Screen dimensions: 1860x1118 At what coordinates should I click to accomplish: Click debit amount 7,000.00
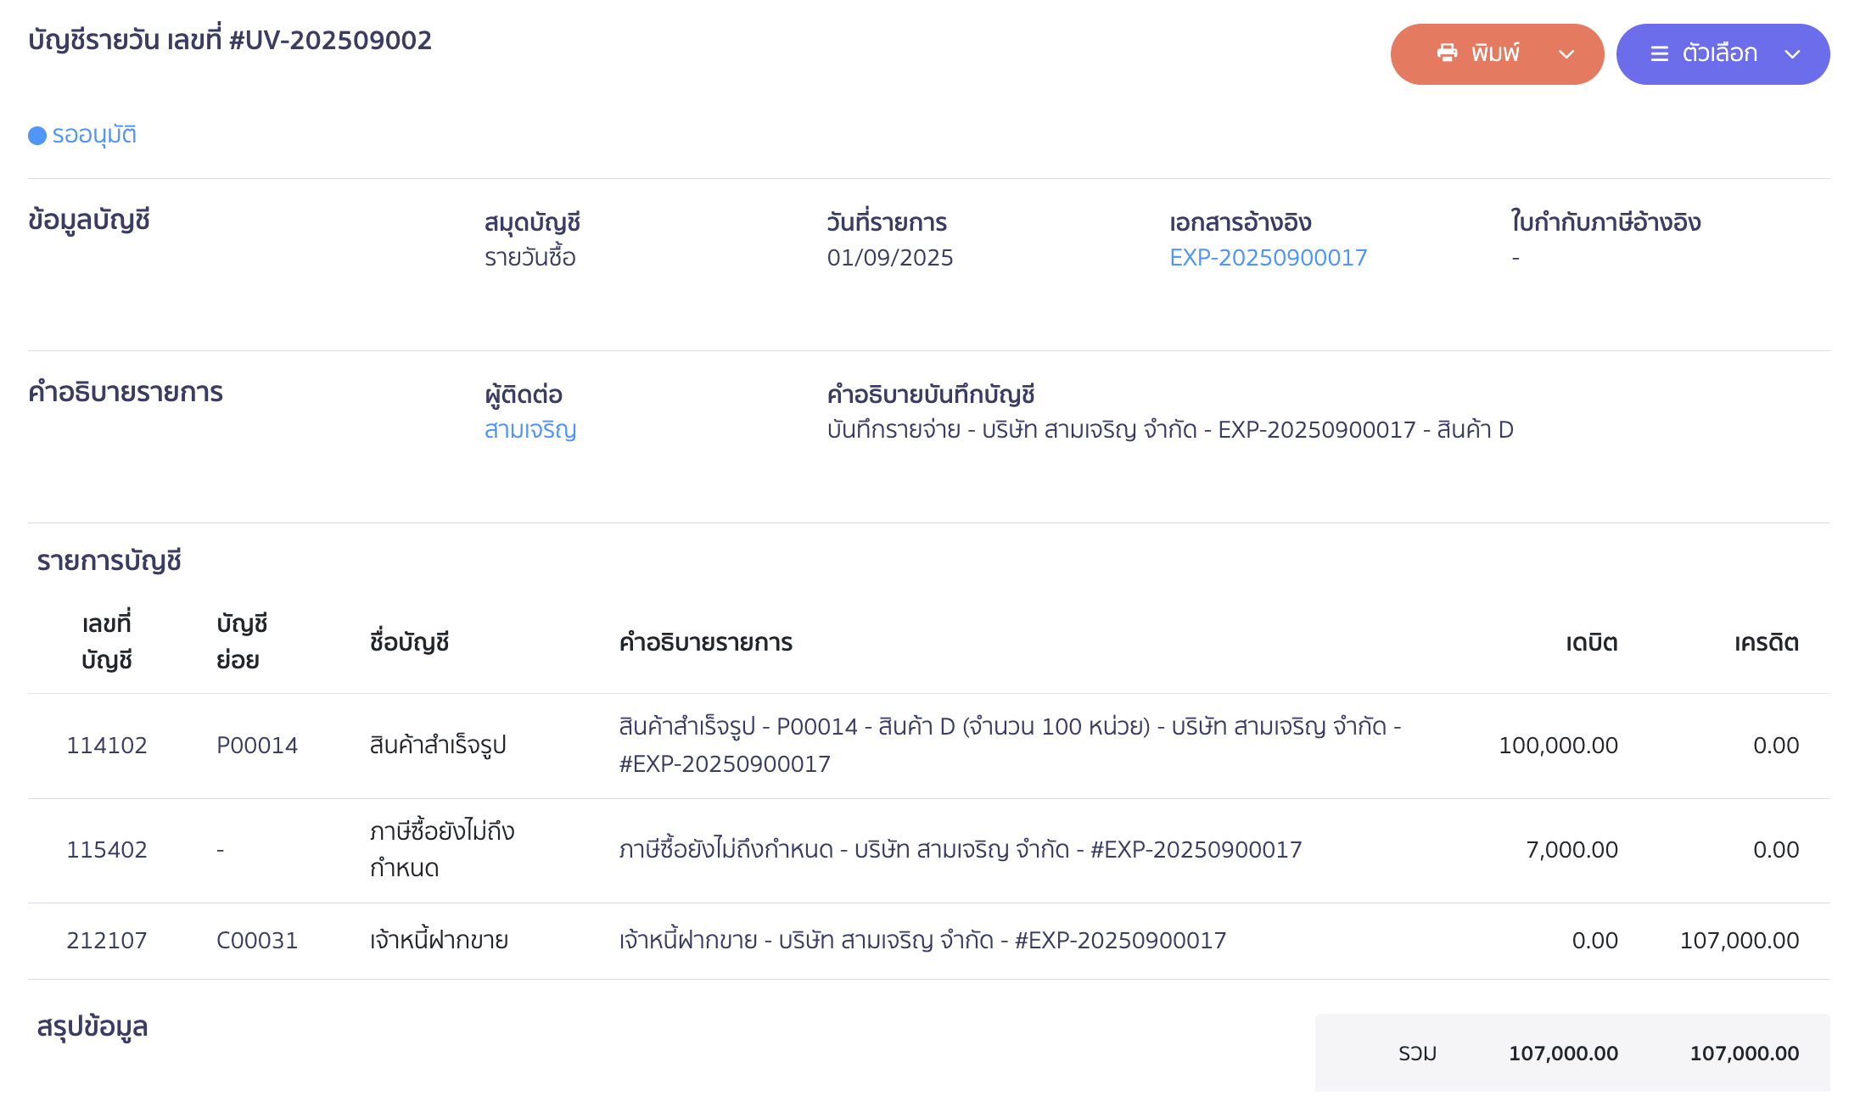point(1571,850)
